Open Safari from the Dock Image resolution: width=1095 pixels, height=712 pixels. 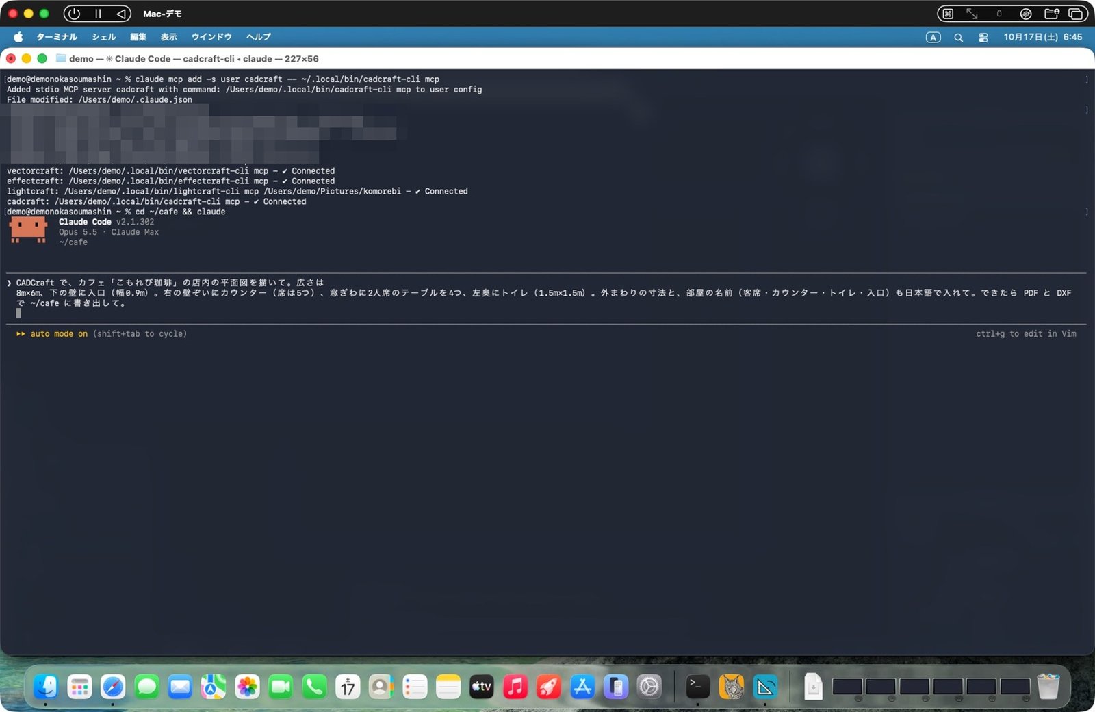coord(113,687)
